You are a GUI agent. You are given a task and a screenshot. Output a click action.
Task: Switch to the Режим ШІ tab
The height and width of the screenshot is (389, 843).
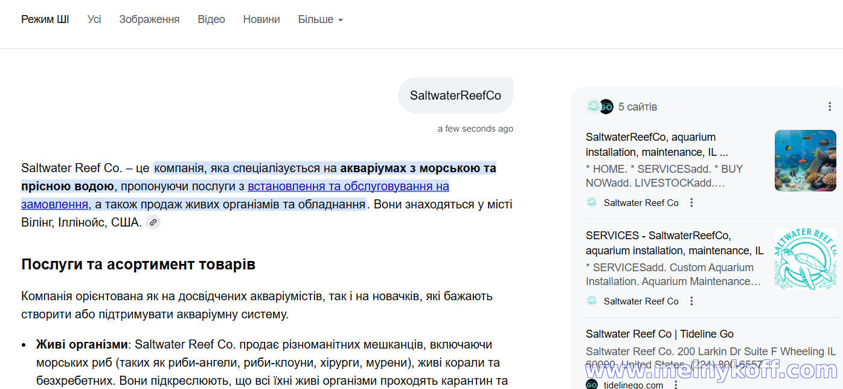click(x=45, y=19)
